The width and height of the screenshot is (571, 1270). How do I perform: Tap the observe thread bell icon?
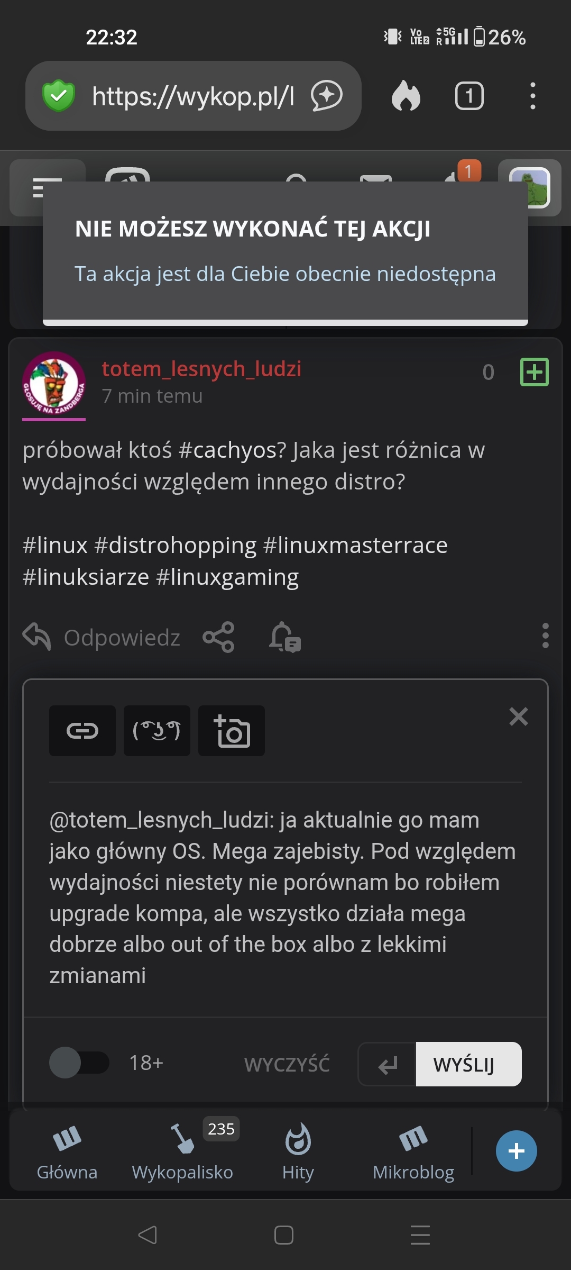(284, 637)
